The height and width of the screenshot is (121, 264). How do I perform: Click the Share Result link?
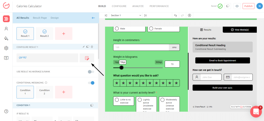coord(199,107)
